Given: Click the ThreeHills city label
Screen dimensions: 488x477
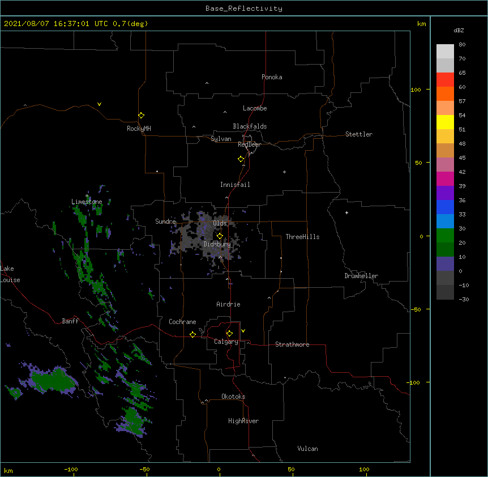Looking at the screenshot, I should click(x=302, y=237).
